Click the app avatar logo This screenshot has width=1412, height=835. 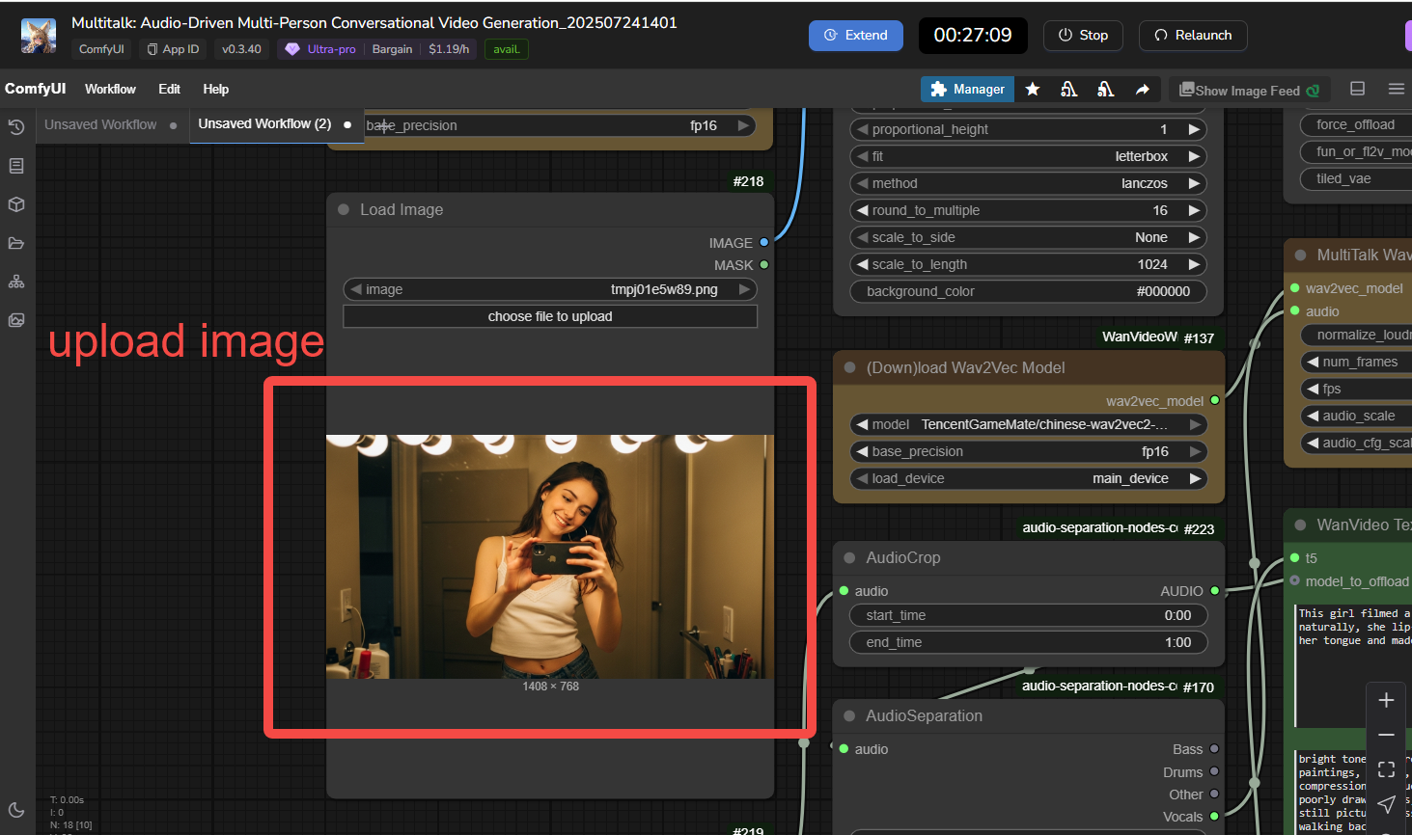point(39,36)
